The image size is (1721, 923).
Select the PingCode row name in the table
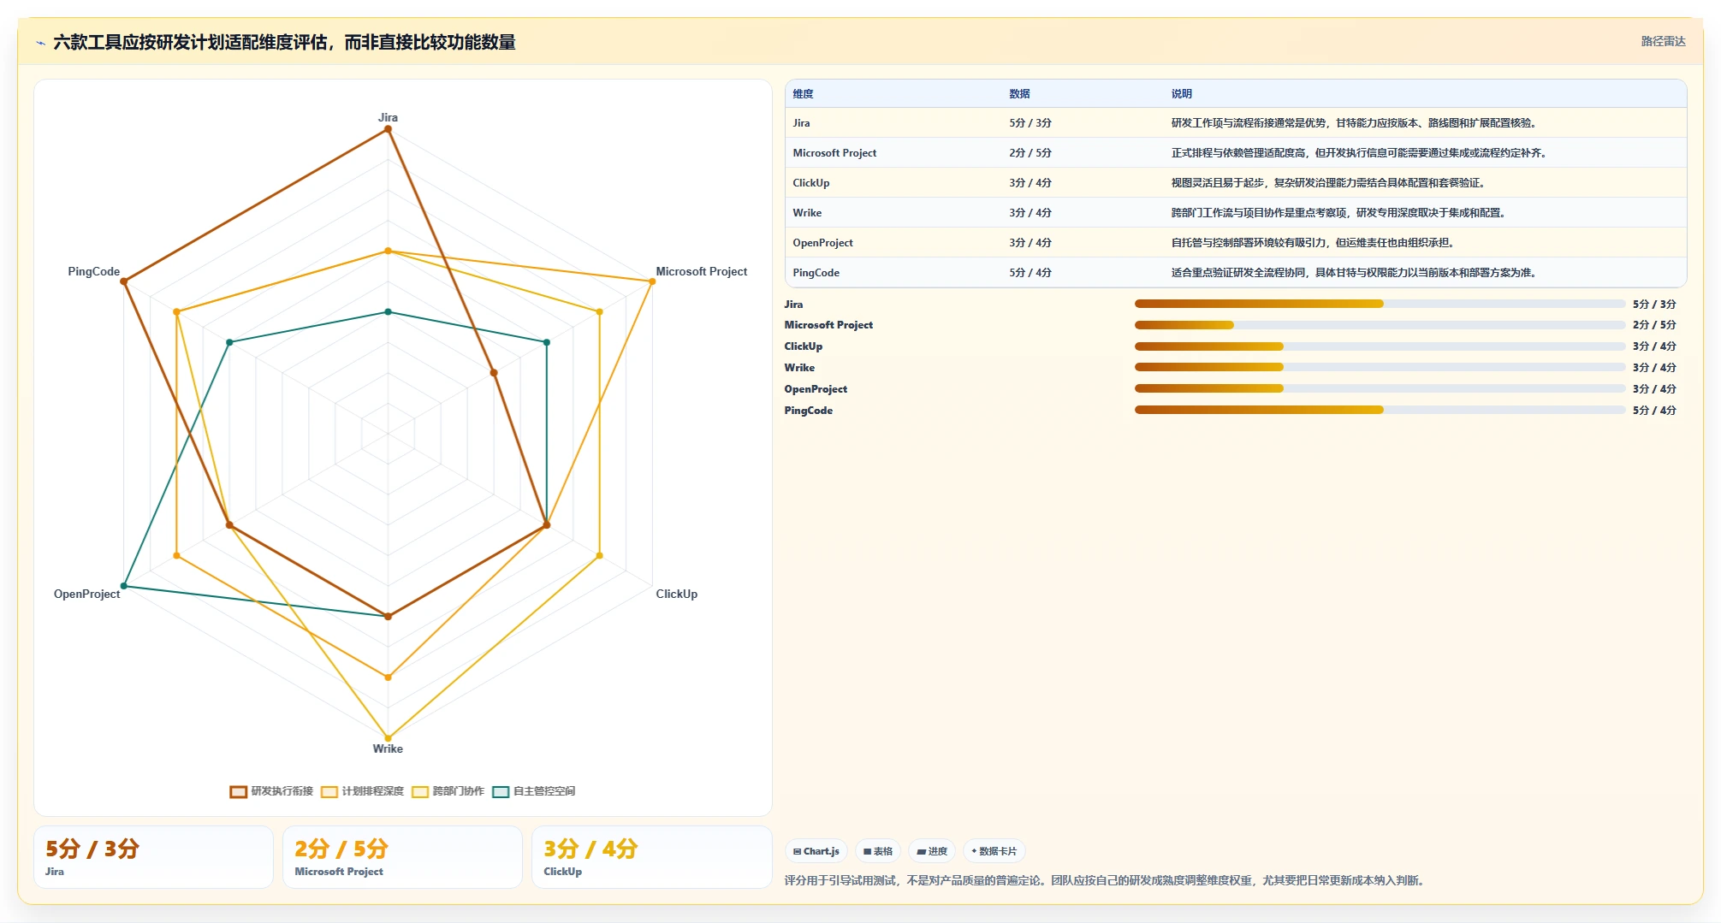(816, 273)
